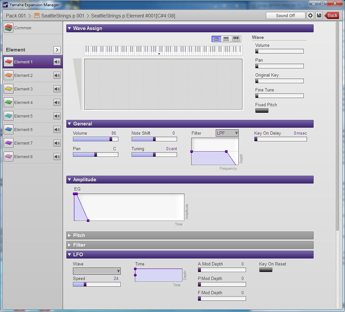
Task: Adjust the F.Mod Depth slider
Action: pyautogui.click(x=222, y=299)
